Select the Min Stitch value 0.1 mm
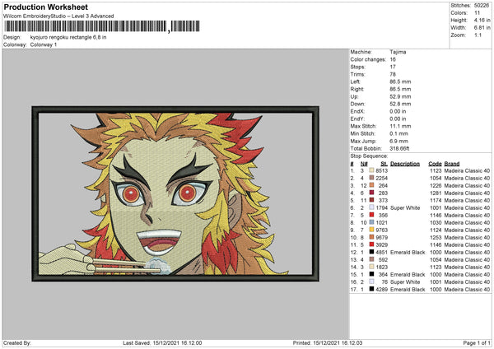494x349 pixels. (398, 133)
